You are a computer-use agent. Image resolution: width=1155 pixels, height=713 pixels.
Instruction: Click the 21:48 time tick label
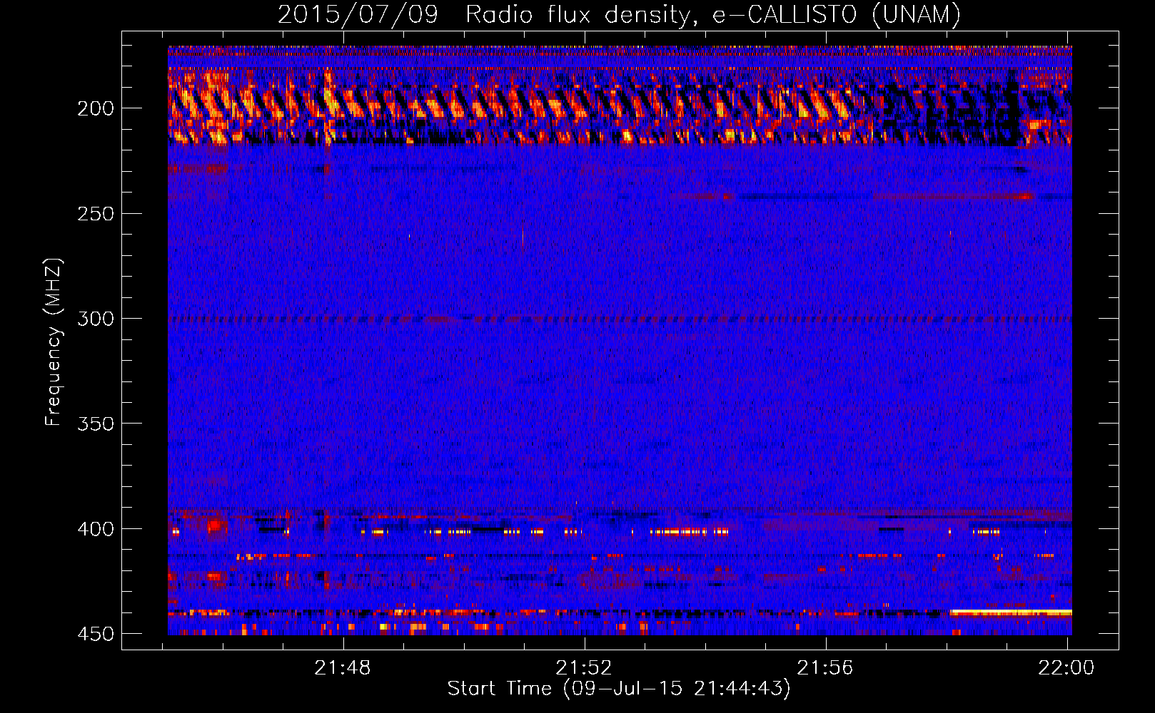343,668
